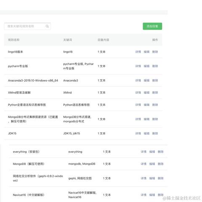Click keyword cell Anaconda3

pos(71,80)
